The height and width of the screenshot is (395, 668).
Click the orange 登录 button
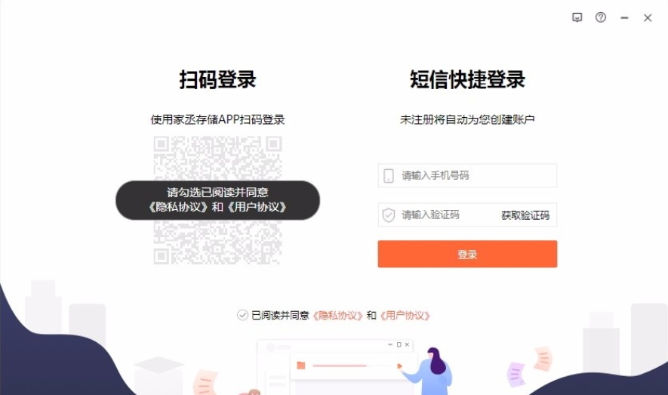coord(467,254)
